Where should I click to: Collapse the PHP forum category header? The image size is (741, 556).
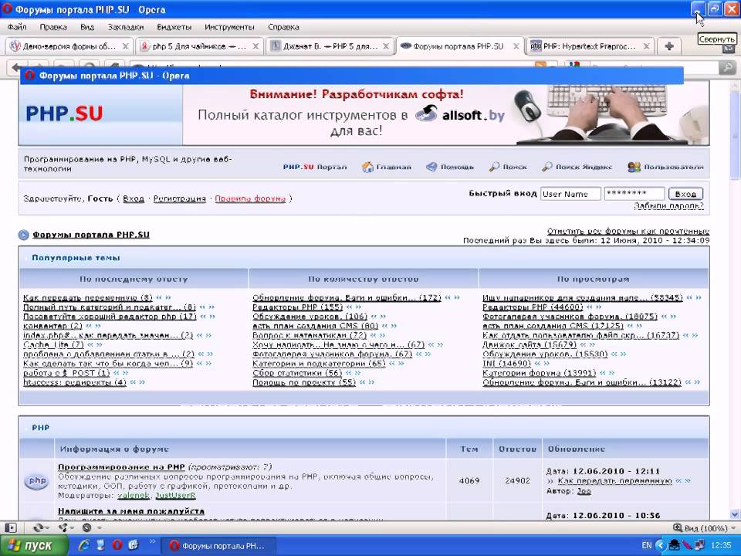point(41,427)
